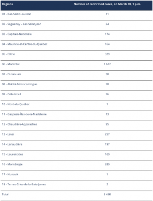Click 12 - Chaudière-Appalaches region name
Screen dimensions: 153x201
(19, 124)
